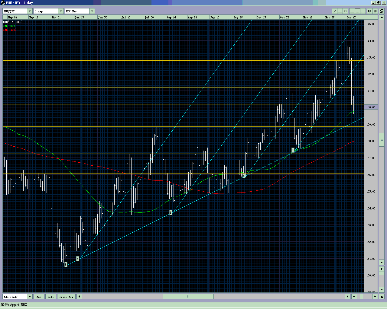Select the shaded octagon toolbar icon
This screenshot has width=387, height=309.
click(370, 11)
